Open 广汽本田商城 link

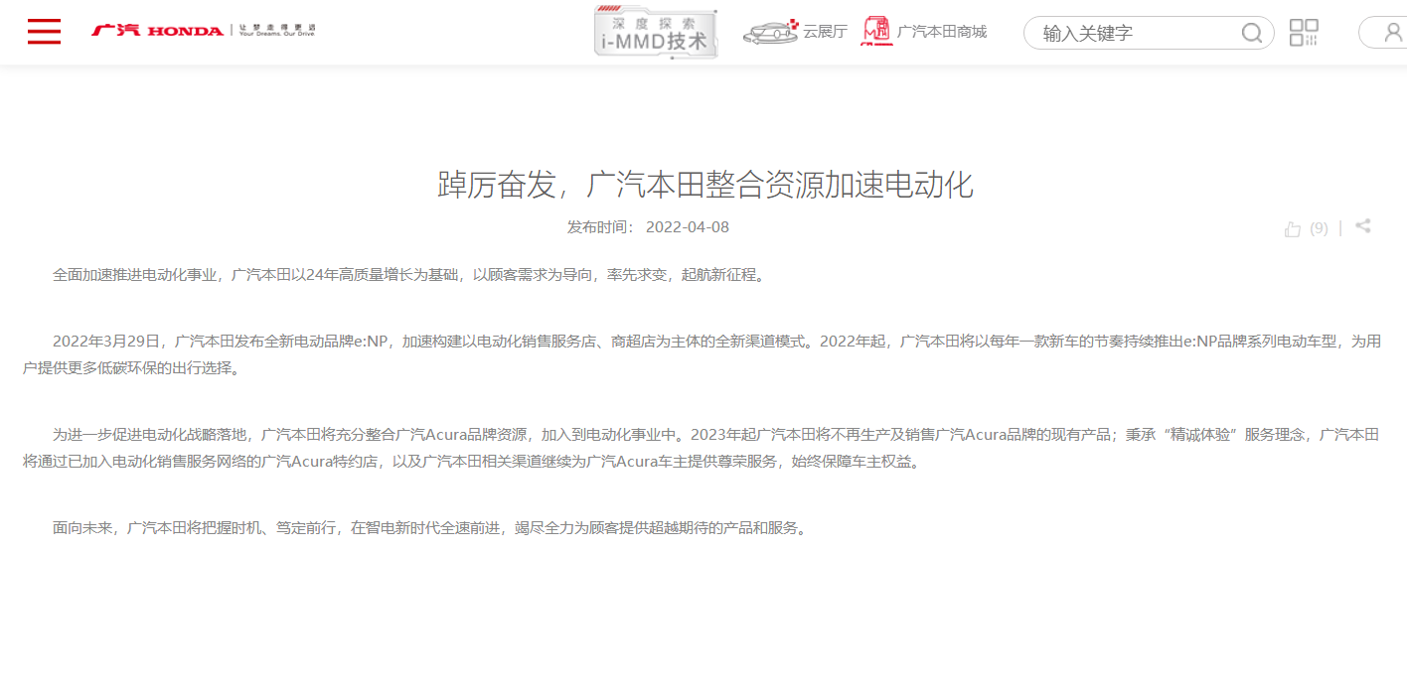942,32
